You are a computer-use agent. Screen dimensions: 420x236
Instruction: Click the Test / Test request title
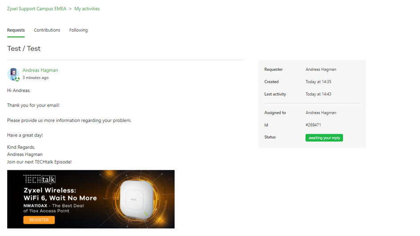[x=24, y=48]
